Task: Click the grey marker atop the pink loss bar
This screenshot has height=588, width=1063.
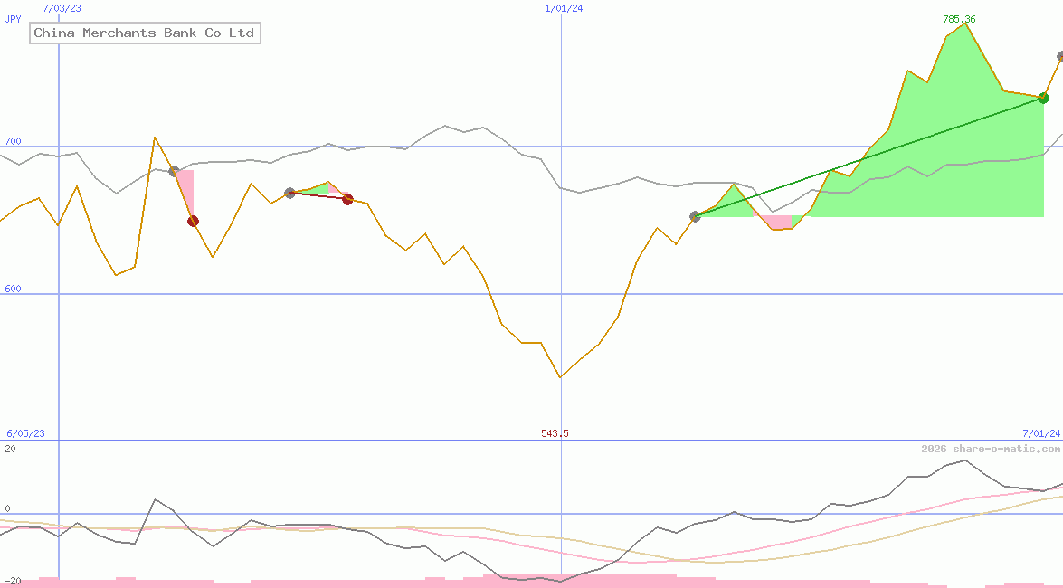Action: coord(174,171)
